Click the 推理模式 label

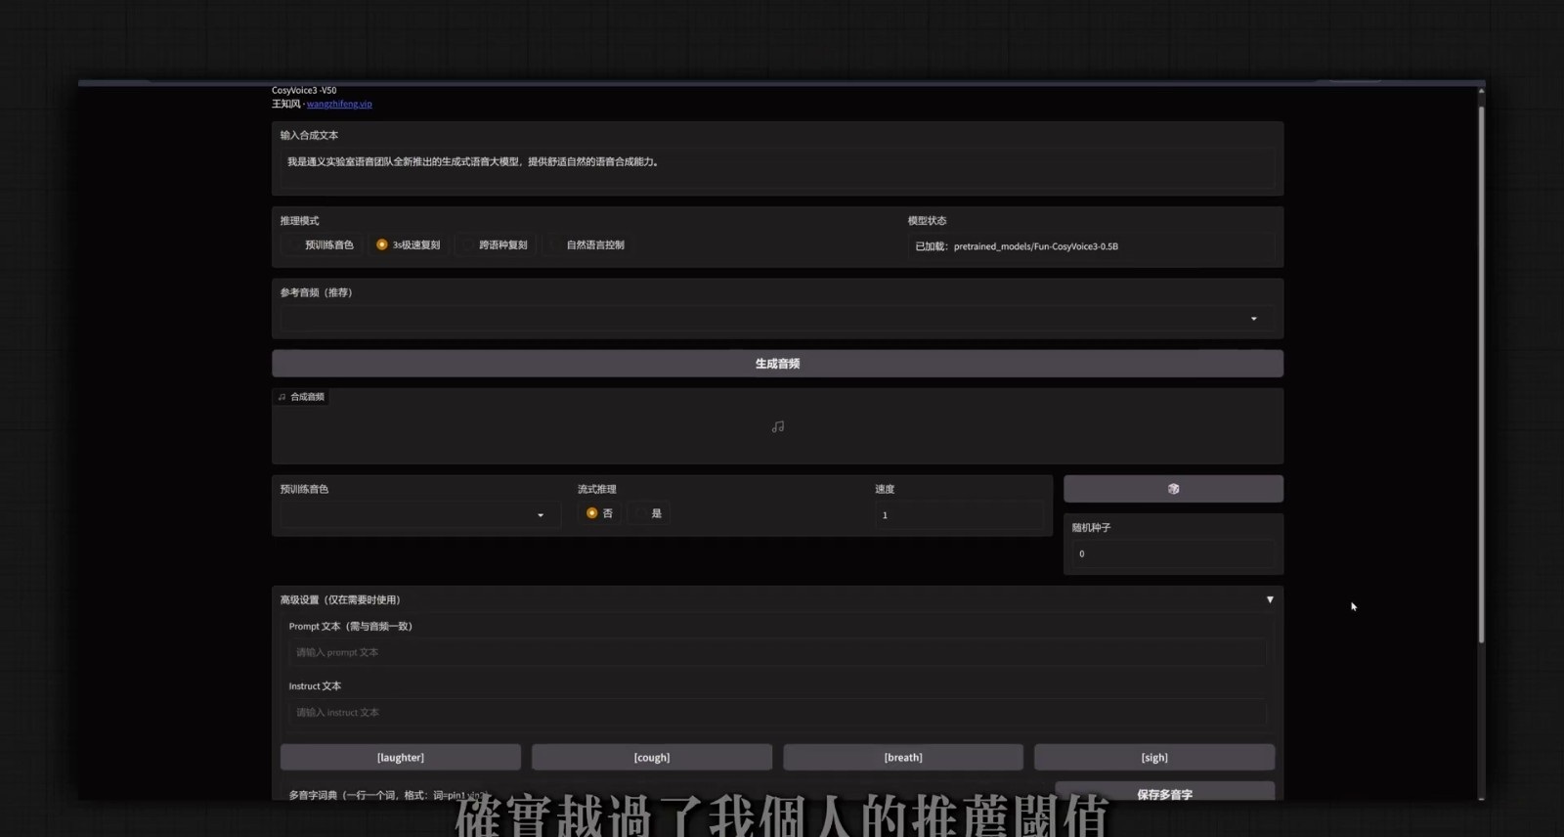(299, 221)
